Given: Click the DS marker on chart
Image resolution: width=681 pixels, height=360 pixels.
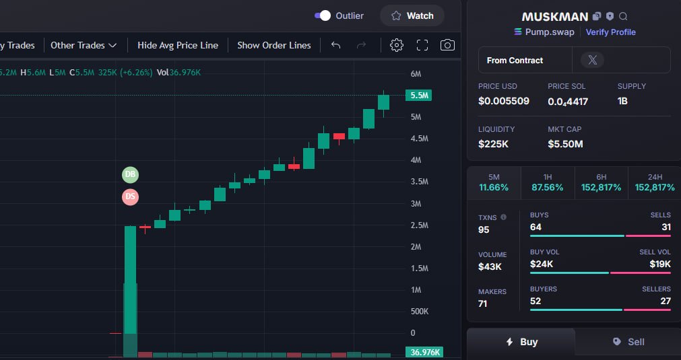Looking at the screenshot, I should (x=130, y=197).
